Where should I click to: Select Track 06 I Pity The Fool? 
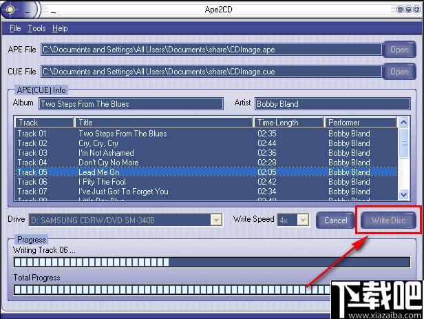[206, 182]
